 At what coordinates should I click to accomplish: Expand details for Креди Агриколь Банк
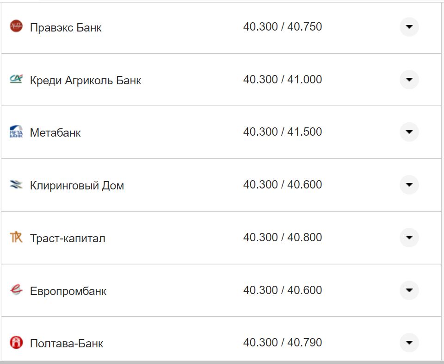tap(409, 80)
